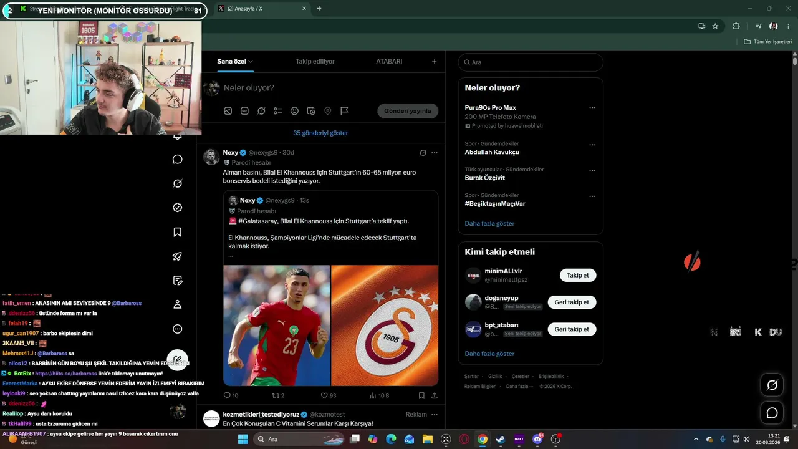Image resolution: width=798 pixels, height=449 pixels.
Task: Open more options on the Nexy post
Action: click(435, 153)
